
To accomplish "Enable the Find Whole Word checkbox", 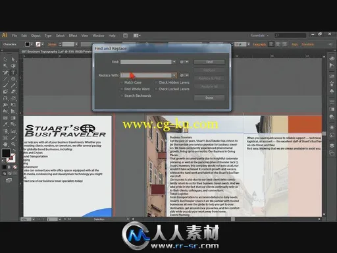I will (x=121, y=89).
